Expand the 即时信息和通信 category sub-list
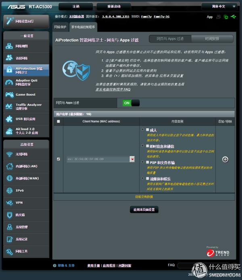Image resolution: width=242 pixels, height=280 pixels. (x=143, y=146)
